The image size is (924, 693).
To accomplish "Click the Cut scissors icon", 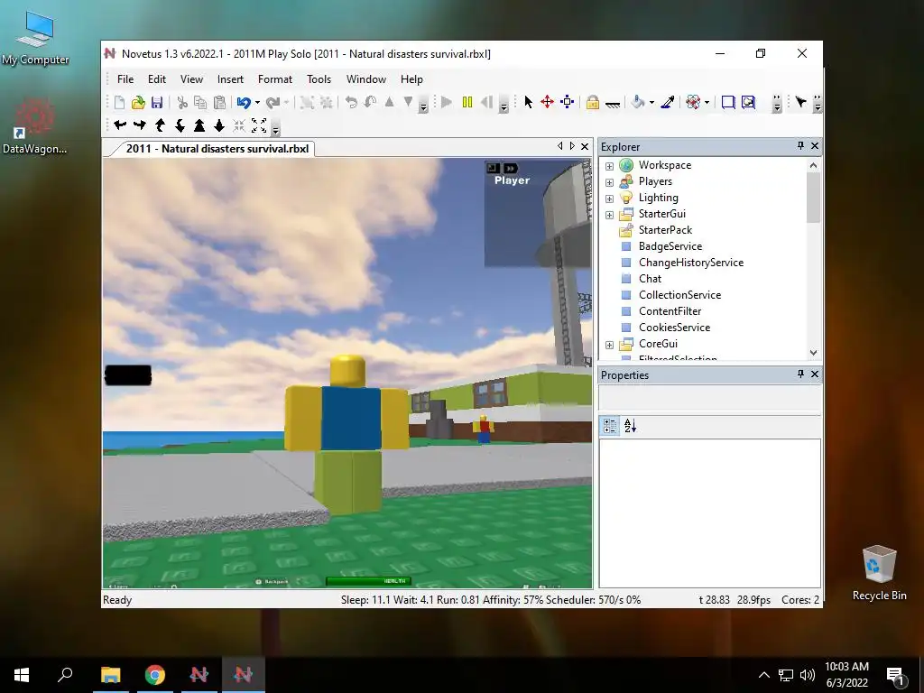I will (x=182, y=103).
